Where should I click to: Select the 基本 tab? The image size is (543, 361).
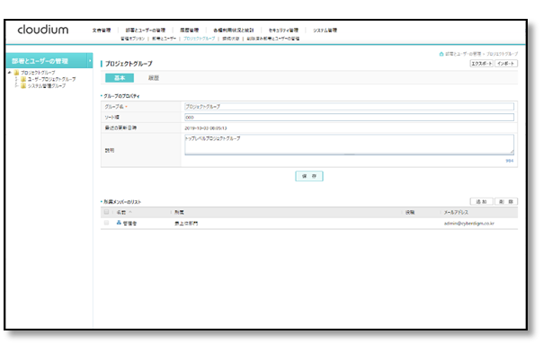120,78
